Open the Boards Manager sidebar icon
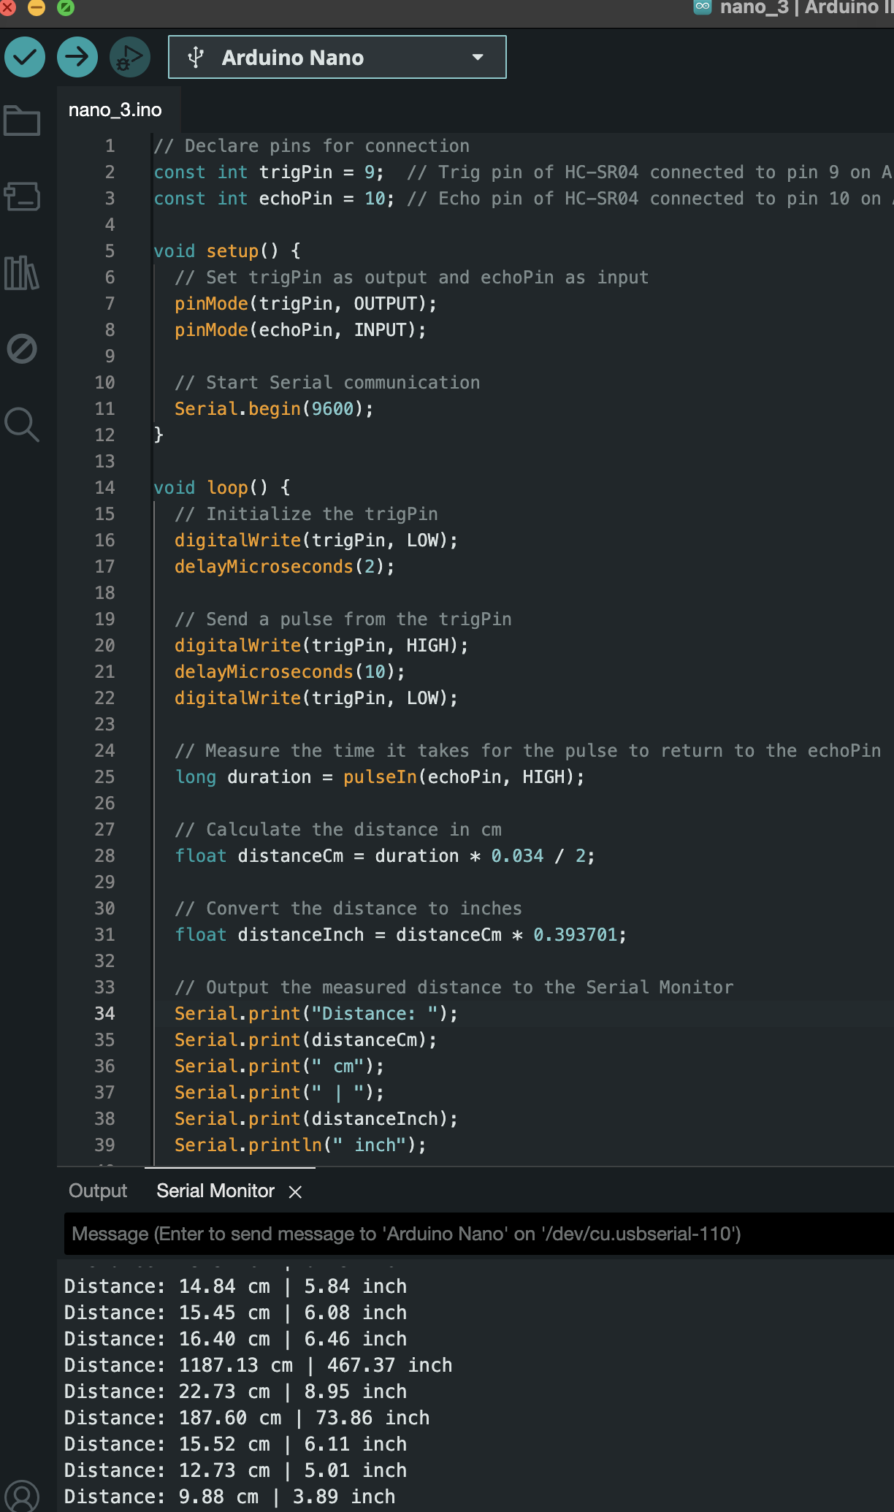Image resolution: width=894 pixels, height=1512 pixels. coord(22,196)
